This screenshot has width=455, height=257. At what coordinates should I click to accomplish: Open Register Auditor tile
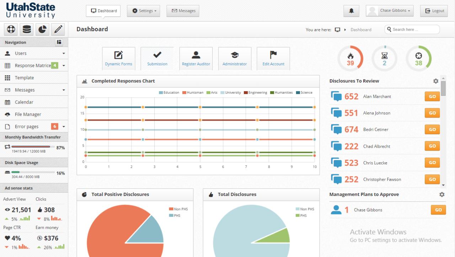pos(196,59)
